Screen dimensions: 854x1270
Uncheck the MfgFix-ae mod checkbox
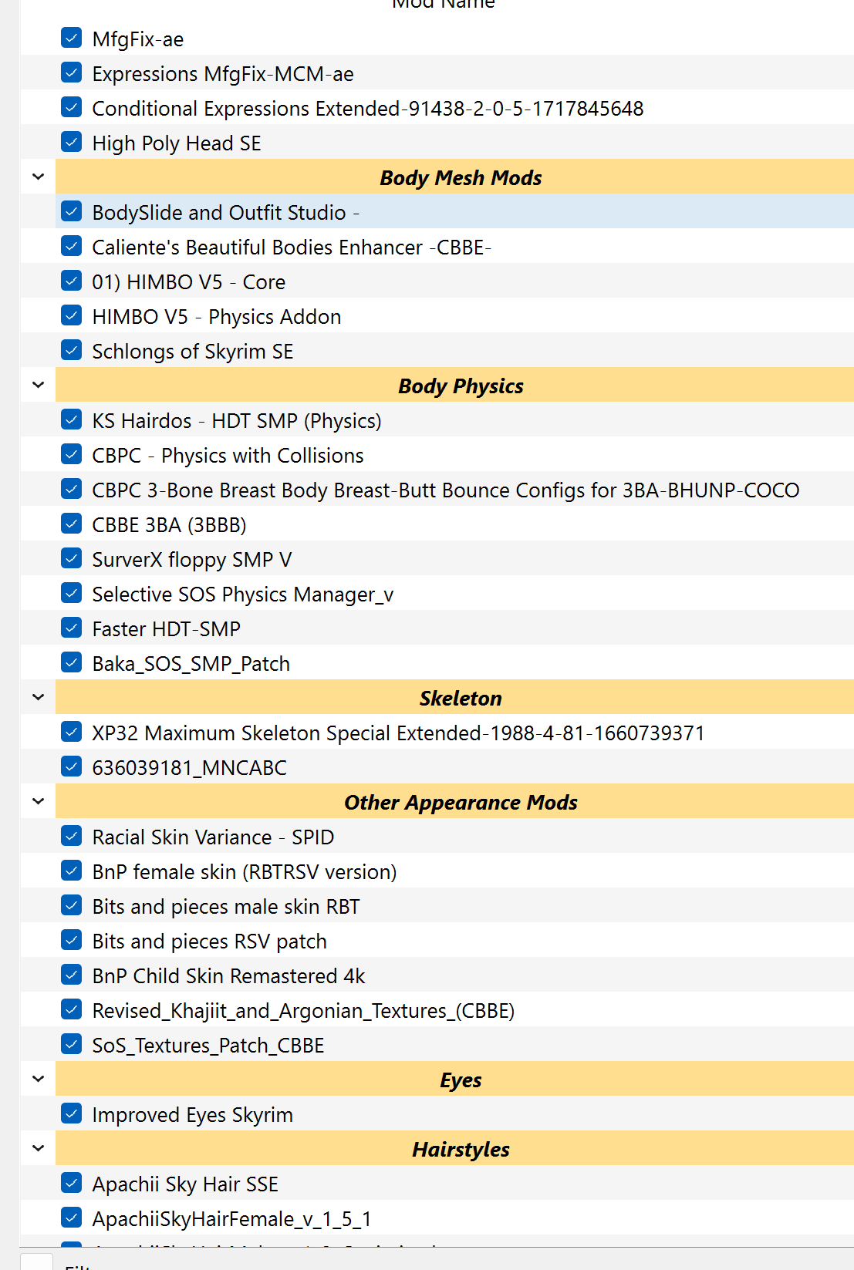(x=71, y=38)
